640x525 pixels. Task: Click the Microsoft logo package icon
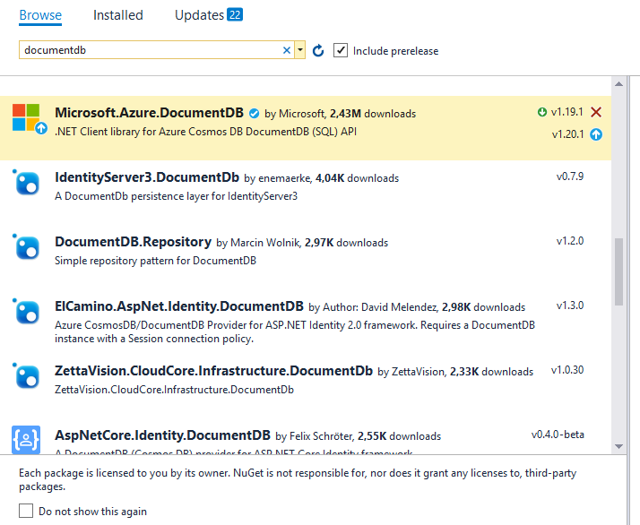pos(26,117)
